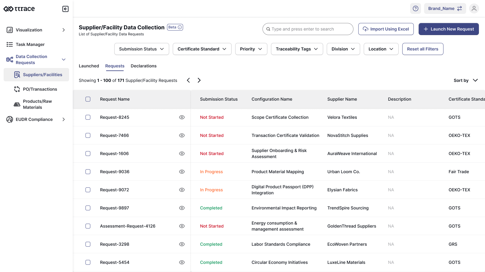Click the Visualization chart icon
Image resolution: width=485 pixels, height=272 pixels.
coord(10,30)
